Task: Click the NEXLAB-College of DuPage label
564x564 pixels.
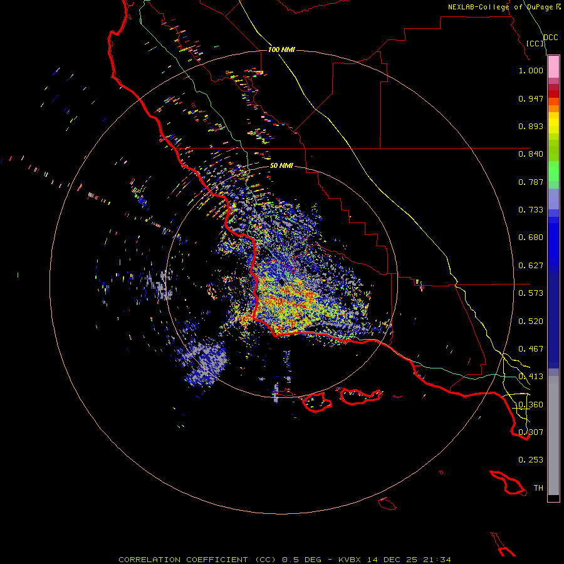Action: coord(501,7)
